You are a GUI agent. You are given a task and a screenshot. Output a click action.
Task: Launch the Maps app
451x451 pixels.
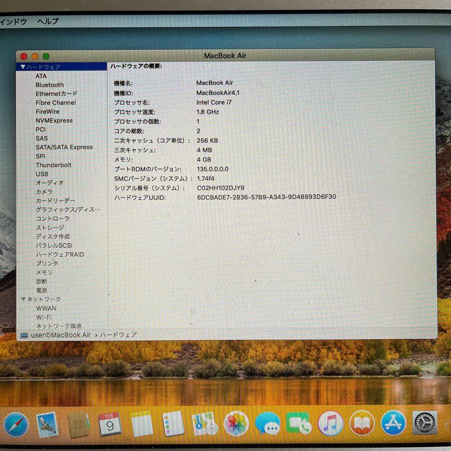pyautogui.click(x=204, y=424)
